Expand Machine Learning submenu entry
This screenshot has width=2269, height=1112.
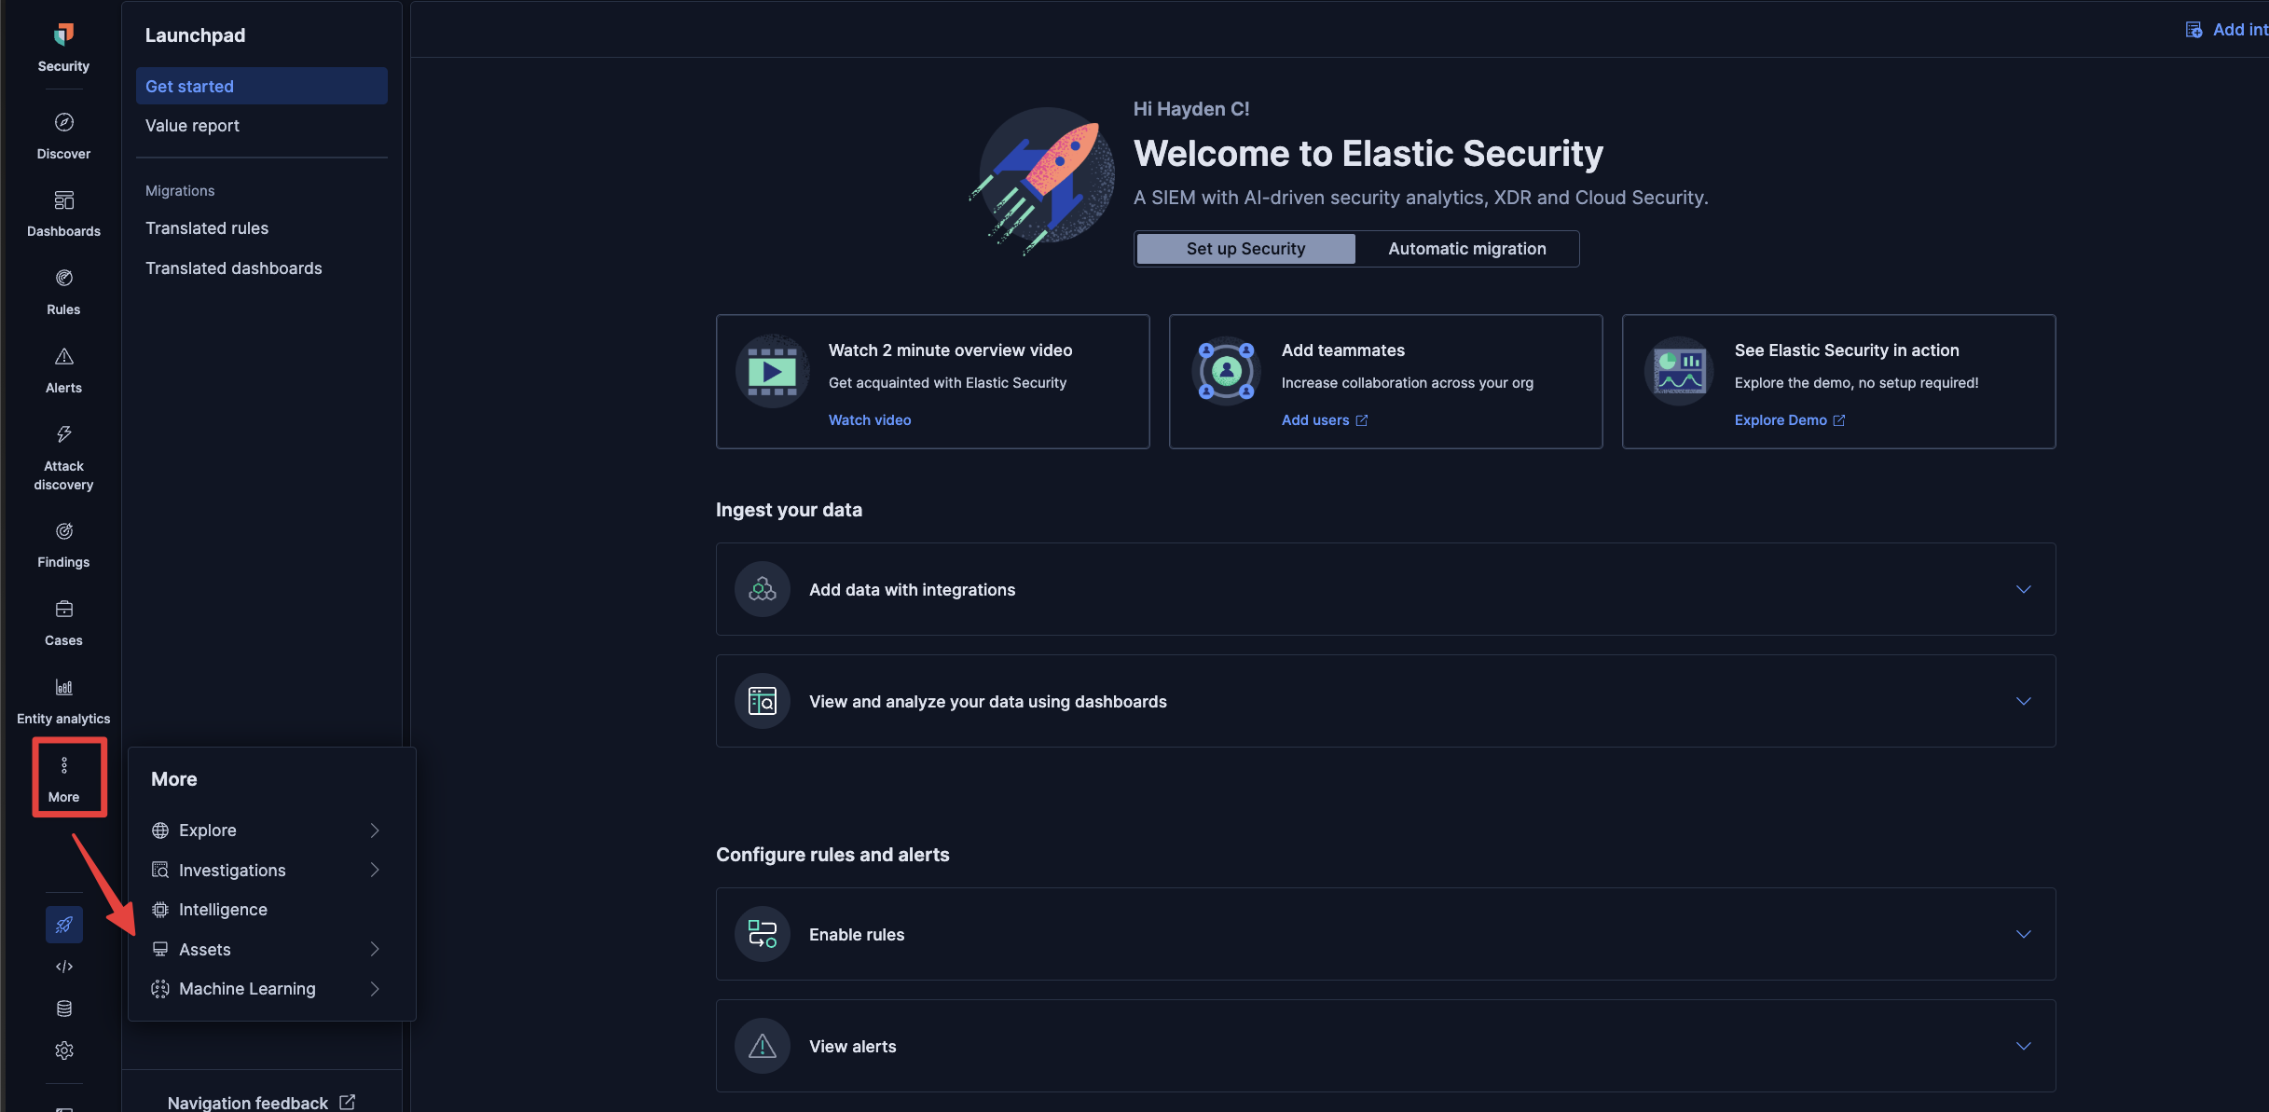click(x=374, y=989)
